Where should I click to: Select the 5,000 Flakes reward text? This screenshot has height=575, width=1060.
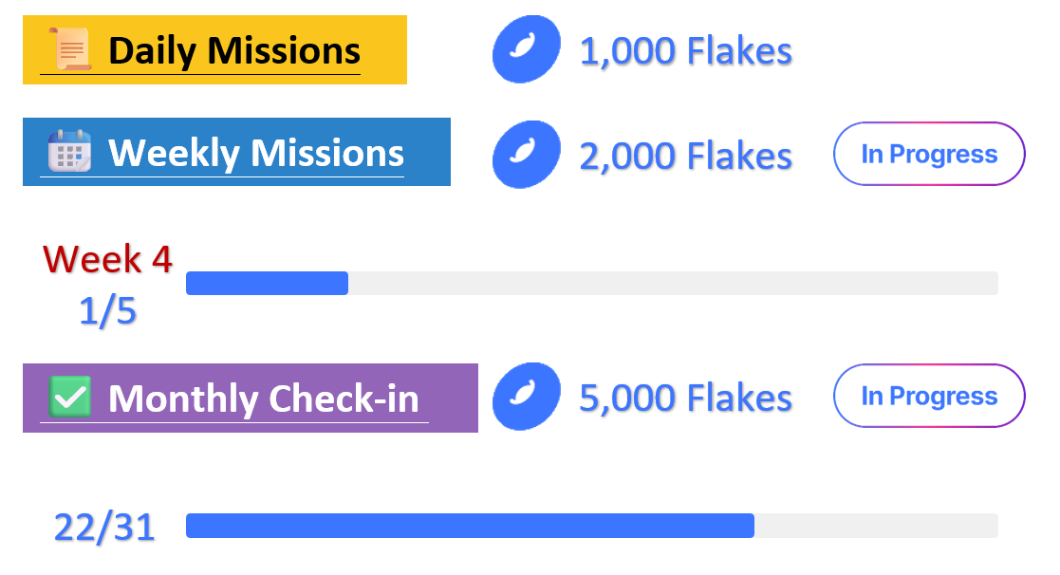[x=685, y=398]
